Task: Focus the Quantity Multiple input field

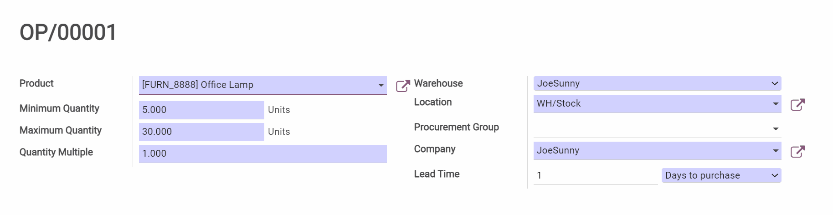Action: [x=262, y=154]
